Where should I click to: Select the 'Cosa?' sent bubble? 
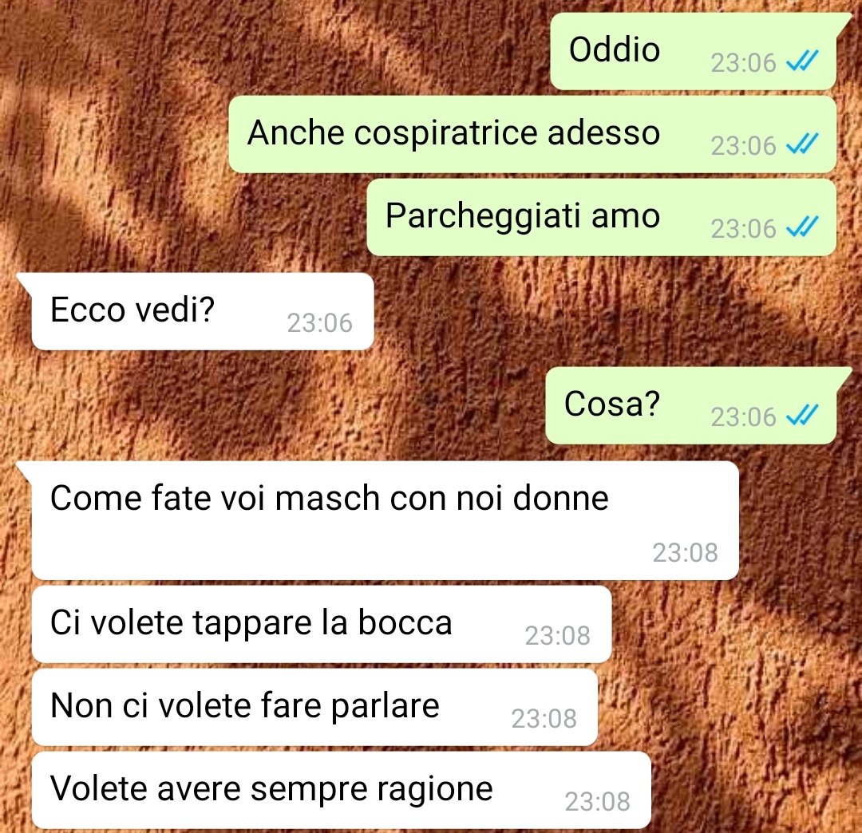point(691,406)
